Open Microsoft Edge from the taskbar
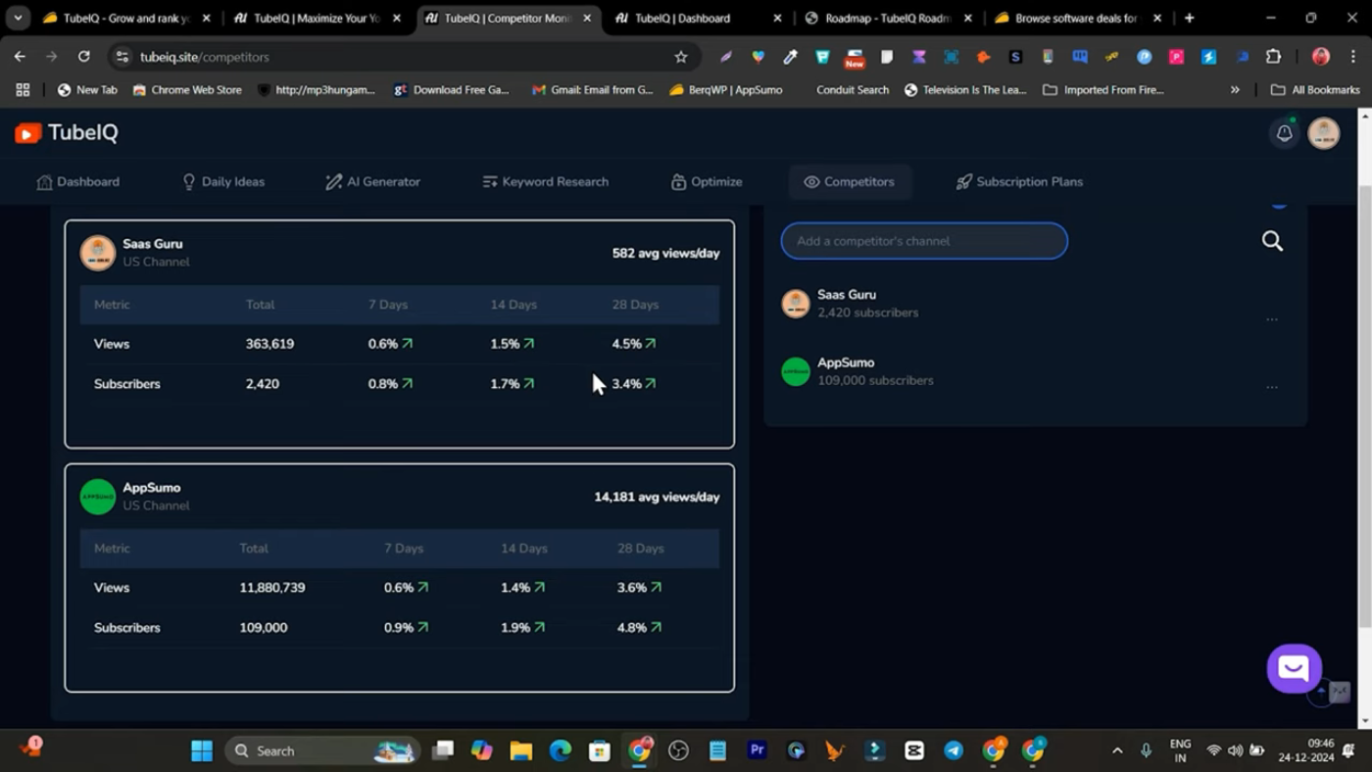 561,750
